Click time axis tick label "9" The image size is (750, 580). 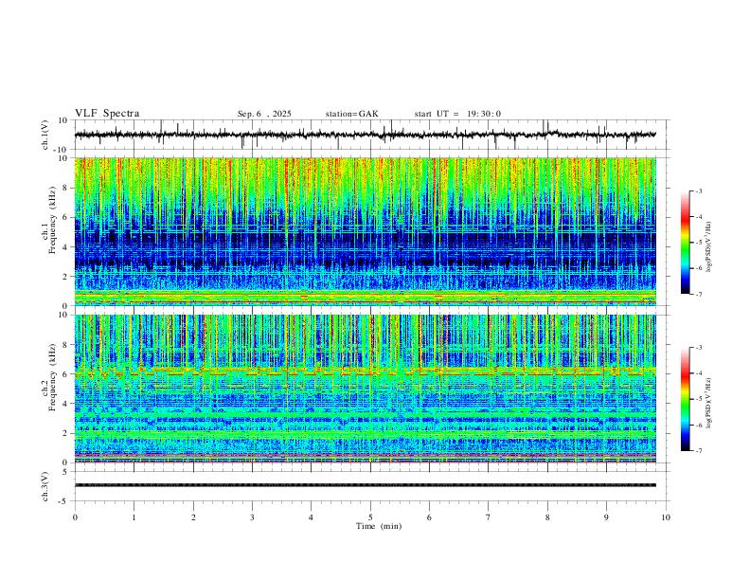(x=606, y=517)
